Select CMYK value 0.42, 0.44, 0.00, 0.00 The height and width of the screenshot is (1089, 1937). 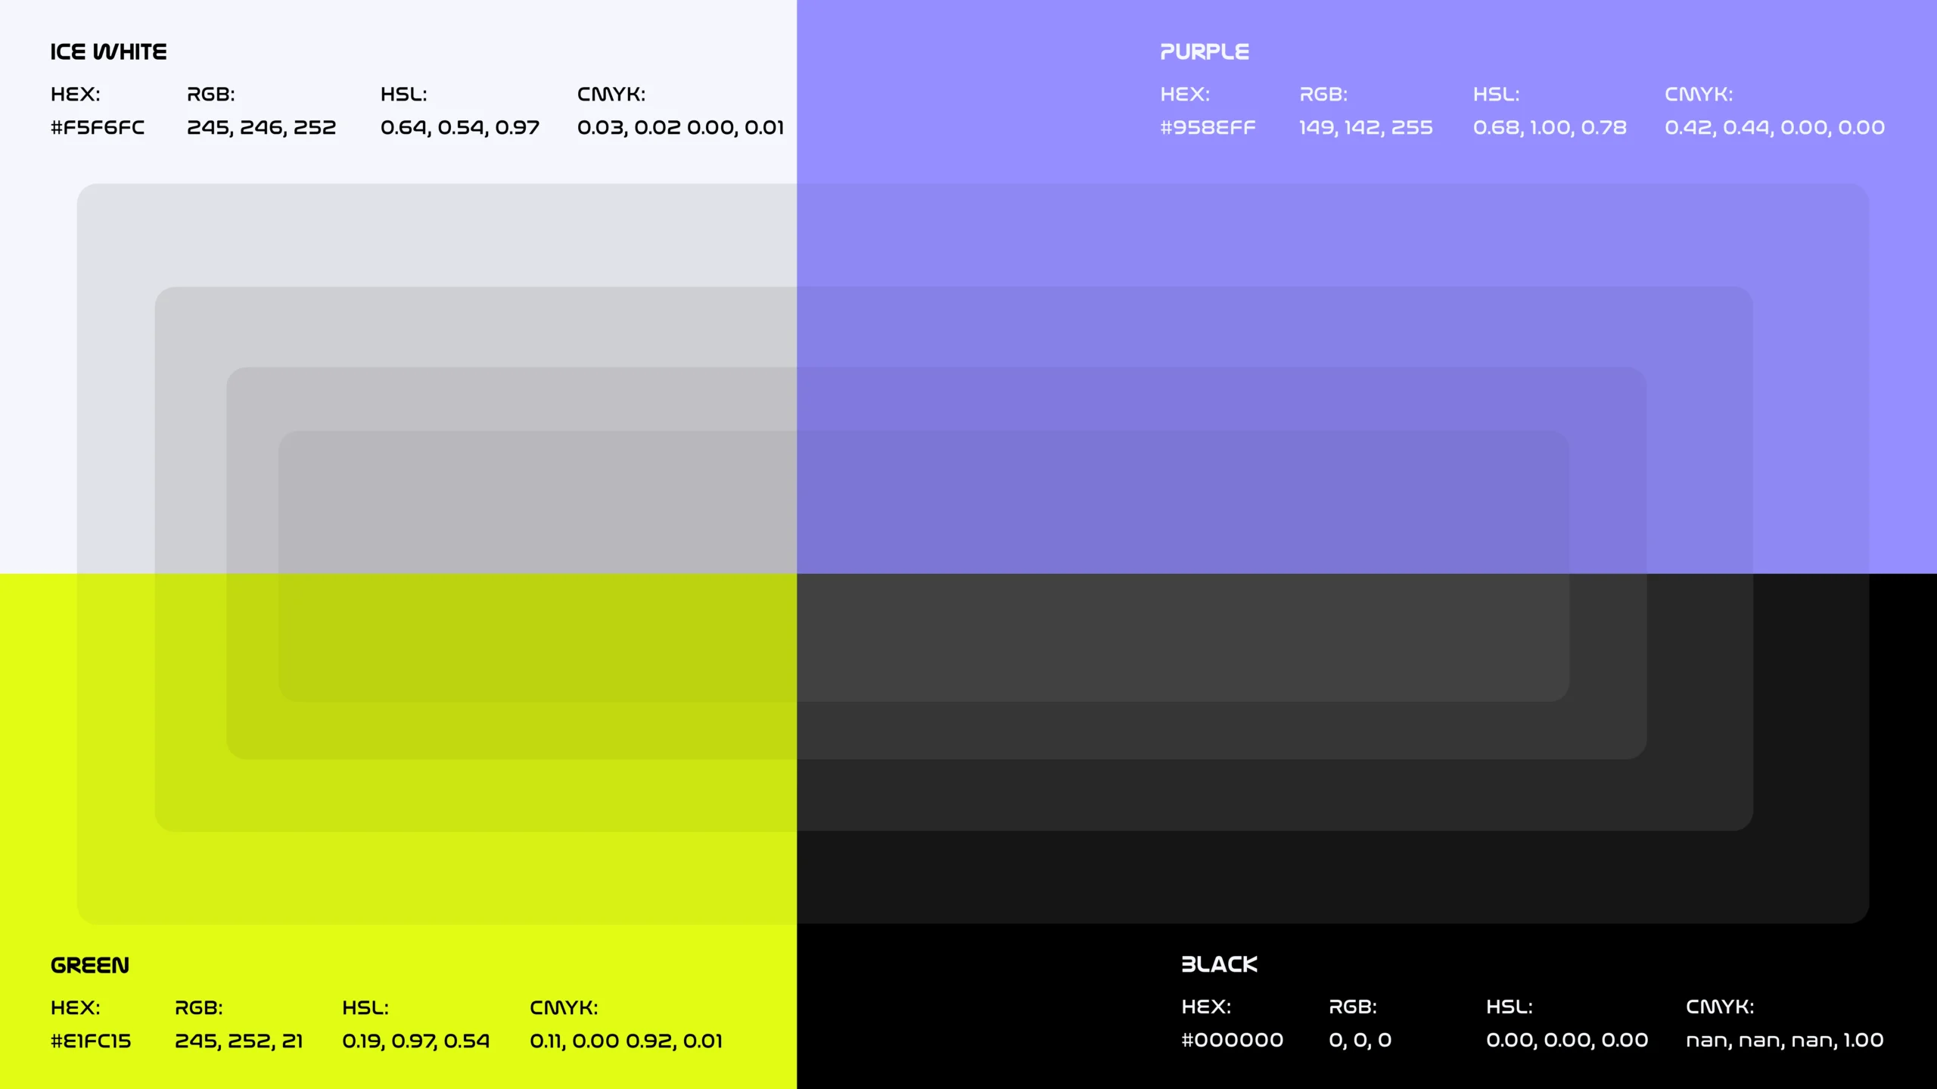click(1774, 127)
